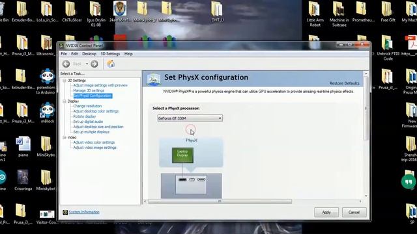Select the 24aefa8ca3 image icon

tap(120, 12)
